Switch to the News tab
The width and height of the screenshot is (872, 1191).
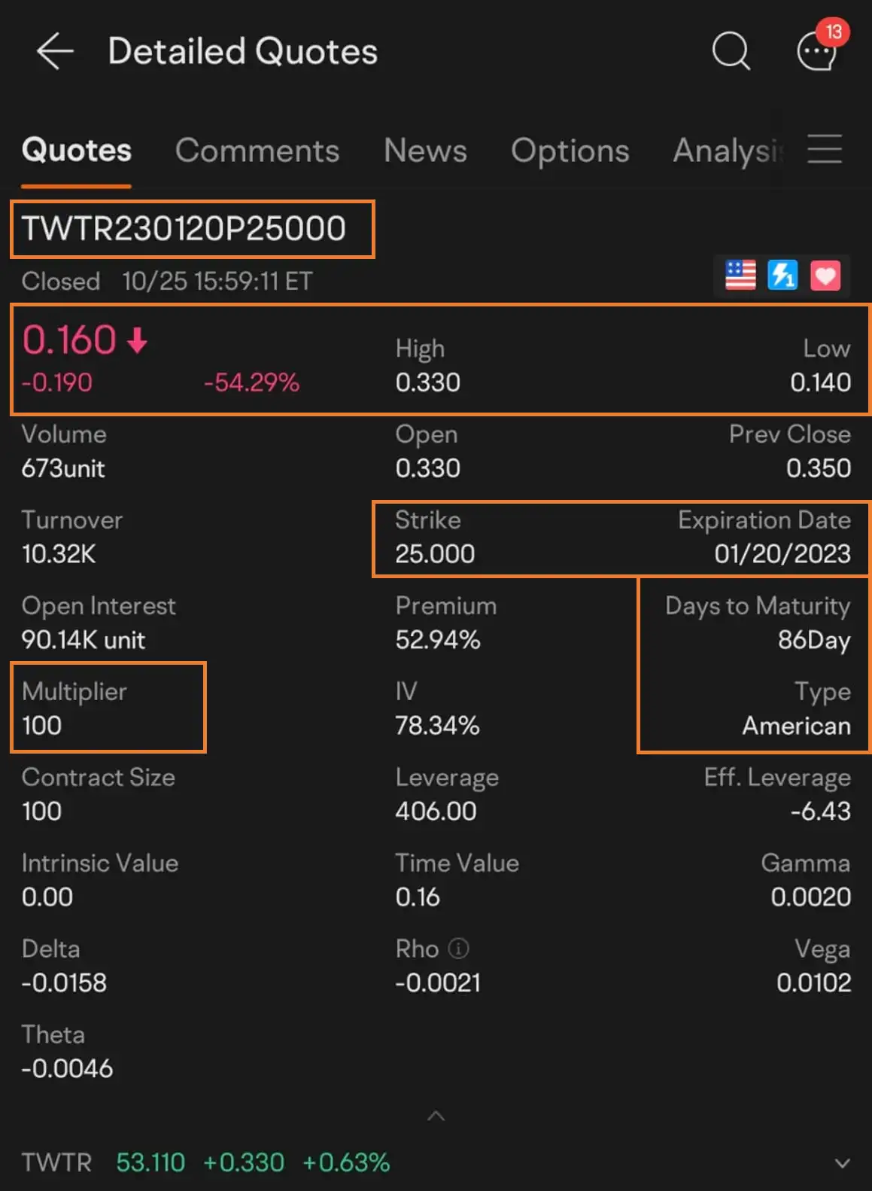(x=425, y=151)
